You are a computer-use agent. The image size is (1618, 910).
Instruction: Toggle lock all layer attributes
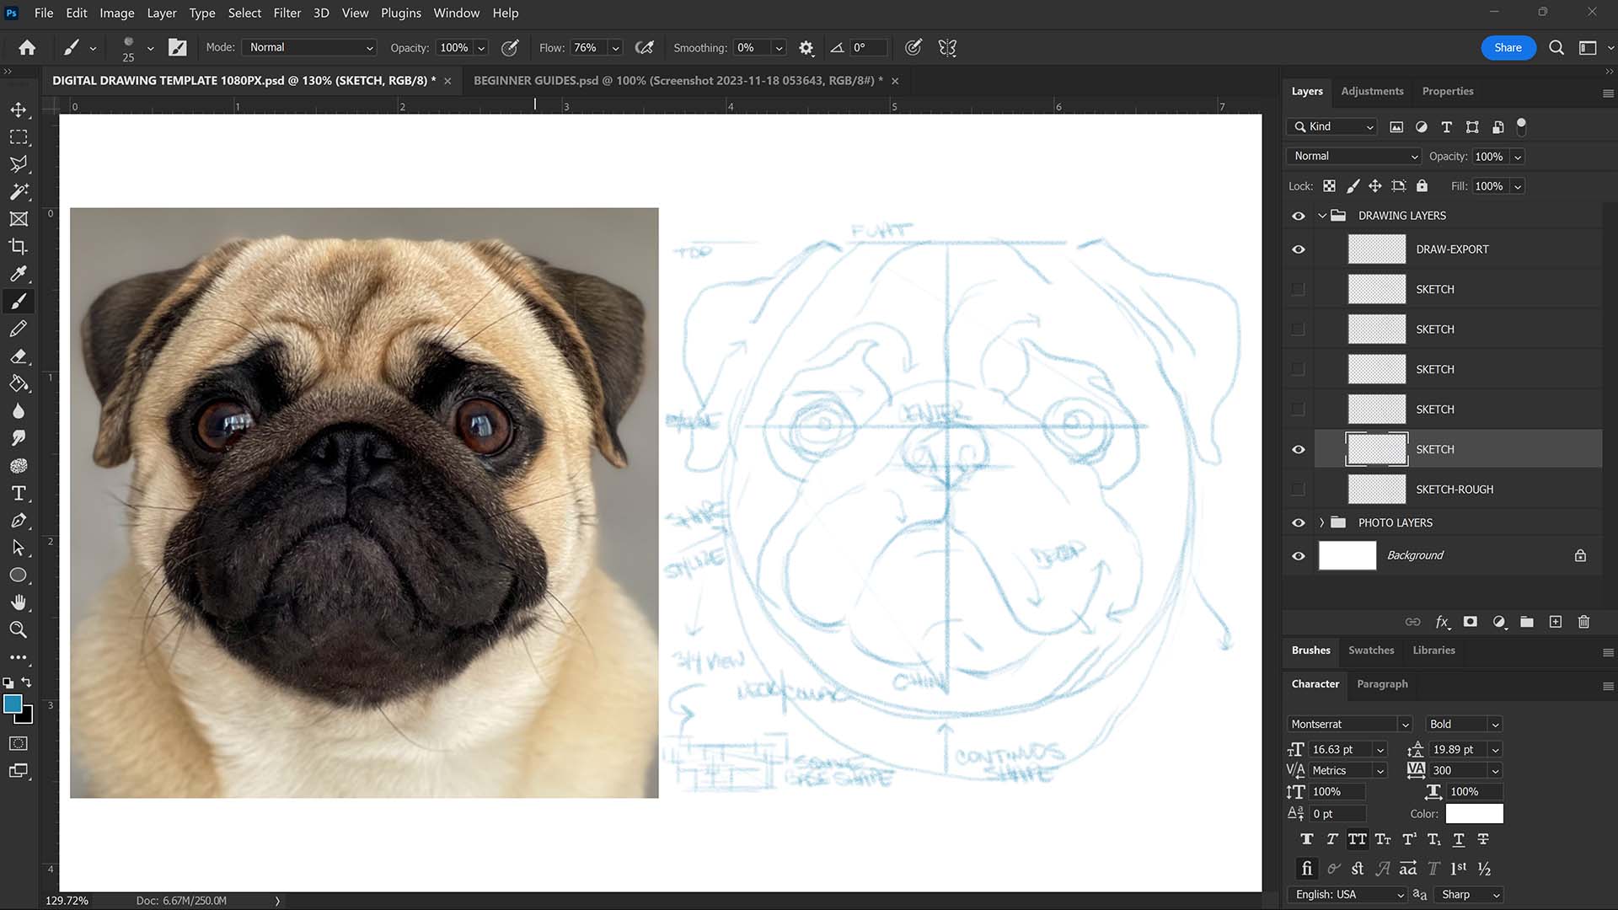[1422, 186]
